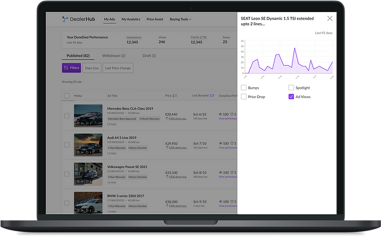Click BMW 3 series 320d 2017 title

point(126,196)
